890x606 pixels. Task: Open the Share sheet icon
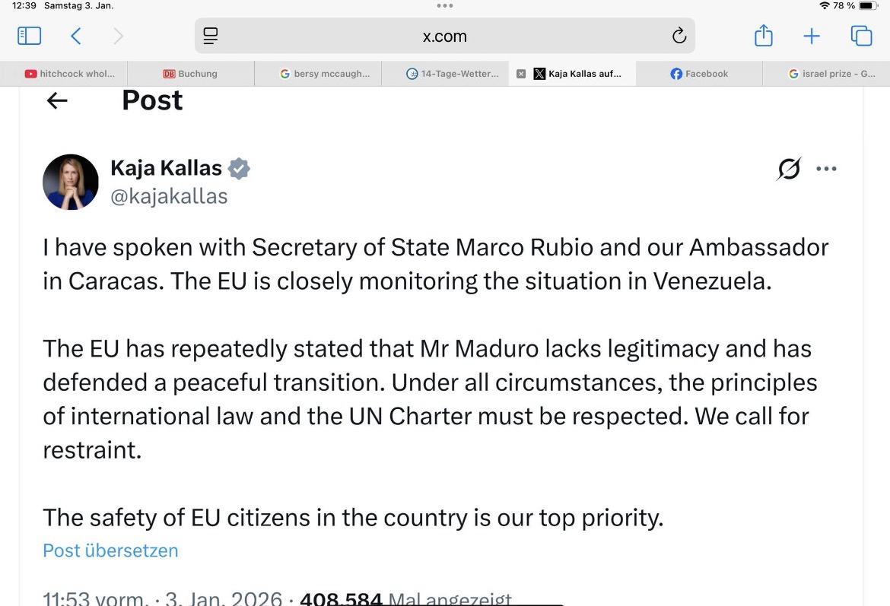tap(763, 36)
